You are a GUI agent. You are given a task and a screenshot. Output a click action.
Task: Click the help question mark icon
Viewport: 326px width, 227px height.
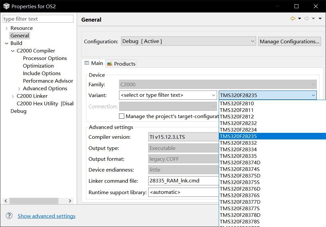[9, 216]
